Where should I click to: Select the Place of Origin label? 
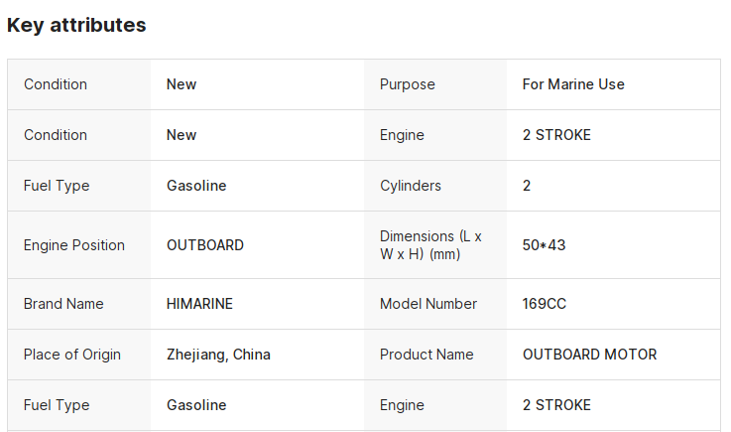72,355
